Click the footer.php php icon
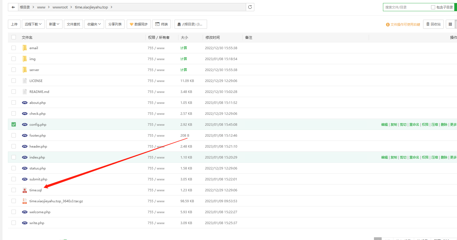 [x=25, y=135]
